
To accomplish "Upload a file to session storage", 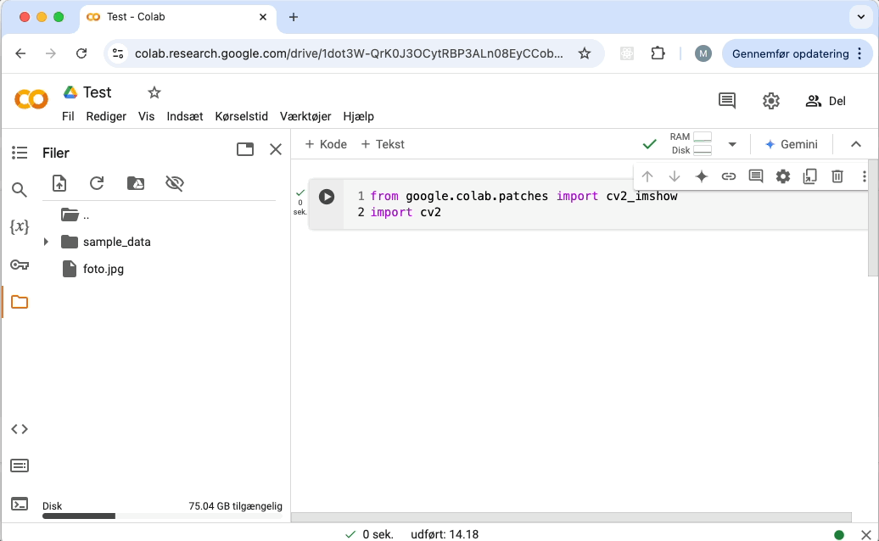I will pos(59,183).
